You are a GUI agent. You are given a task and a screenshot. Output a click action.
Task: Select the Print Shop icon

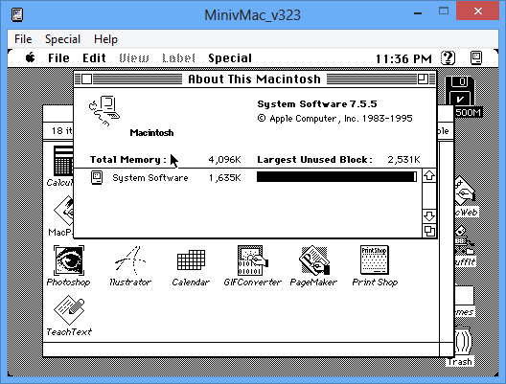(x=375, y=260)
